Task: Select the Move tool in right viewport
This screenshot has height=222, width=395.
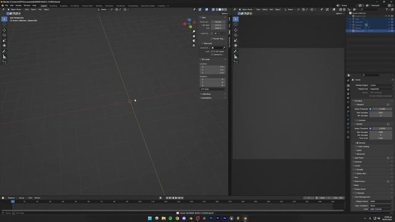Action: point(236,30)
